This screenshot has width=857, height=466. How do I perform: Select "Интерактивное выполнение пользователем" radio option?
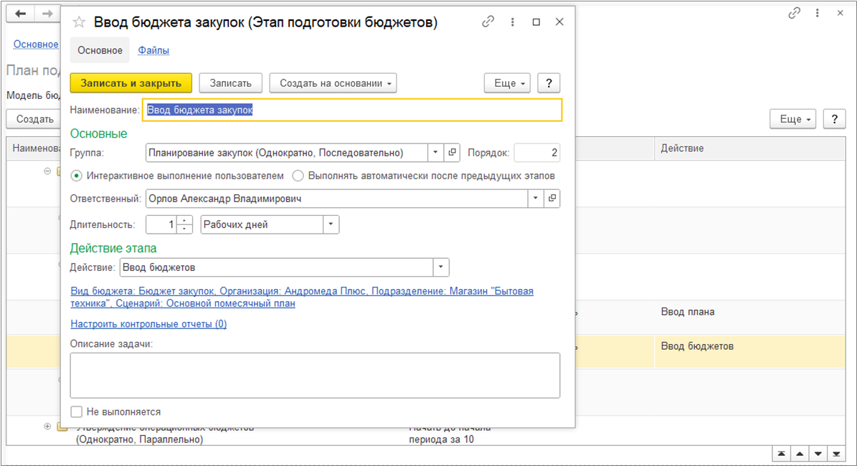77,176
